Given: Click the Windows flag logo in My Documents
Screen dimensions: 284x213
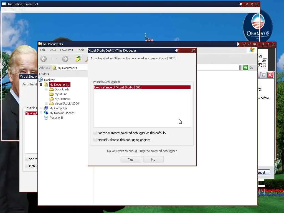Looking at the screenshot, I should pos(252,50).
